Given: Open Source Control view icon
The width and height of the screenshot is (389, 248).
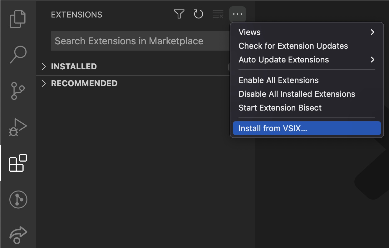Looking at the screenshot, I should 18,91.
